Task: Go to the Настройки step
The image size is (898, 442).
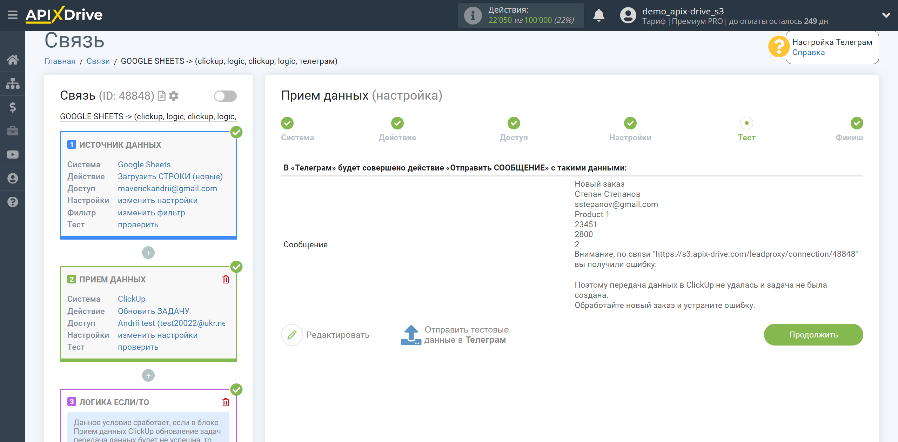Action: click(x=630, y=123)
